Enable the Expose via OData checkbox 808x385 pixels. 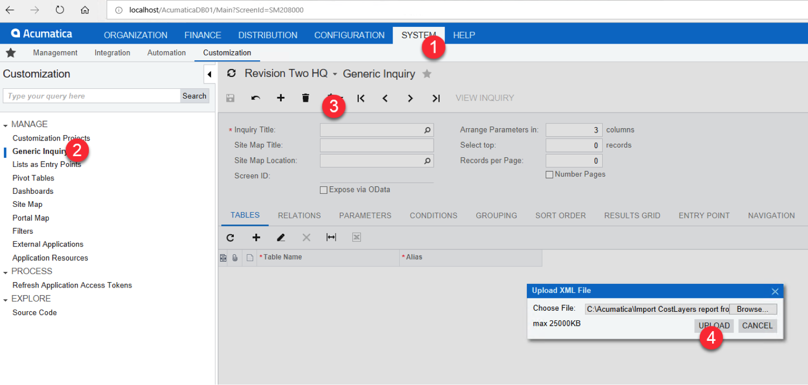point(324,190)
